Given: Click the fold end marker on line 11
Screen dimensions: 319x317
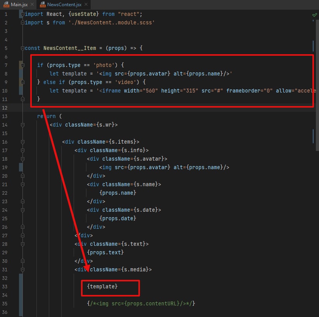Looking at the screenshot, I should (x=22, y=99).
